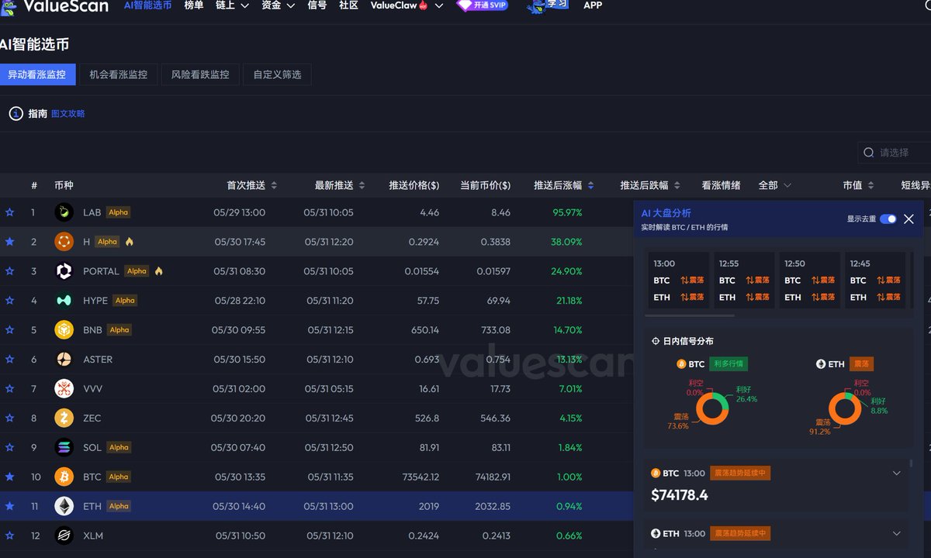
Task: Click the BTC price $74178.4
Action: pyautogui.click(x=680, y=495)
